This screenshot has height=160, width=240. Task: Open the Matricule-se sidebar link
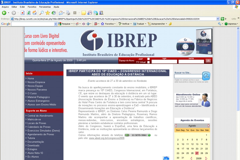[x=34, y=119]
